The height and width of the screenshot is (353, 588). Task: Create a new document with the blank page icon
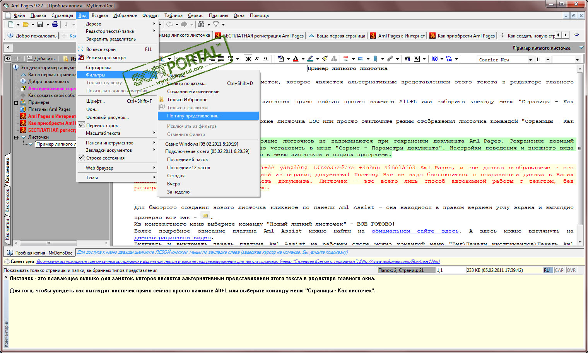(x=11, y=24)
